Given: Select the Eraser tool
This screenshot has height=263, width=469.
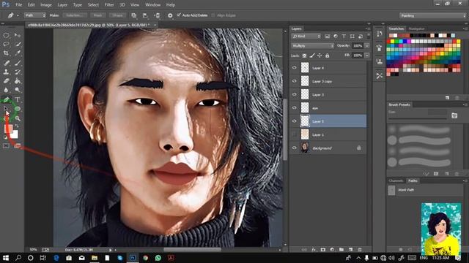Looking at the screenshot, I should coord(6,81).
